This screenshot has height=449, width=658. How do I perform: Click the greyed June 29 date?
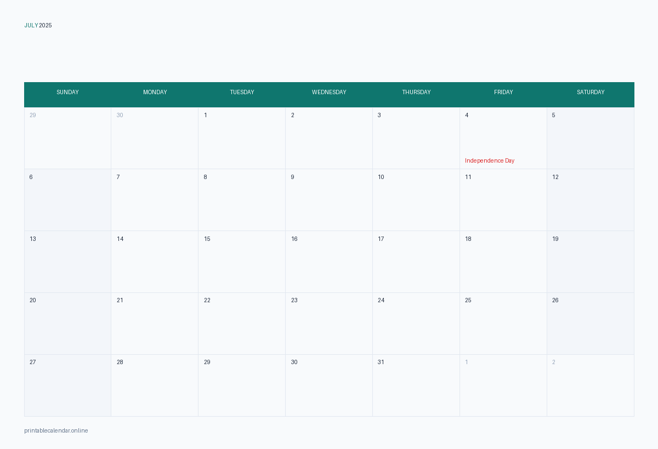pos(33,115)
